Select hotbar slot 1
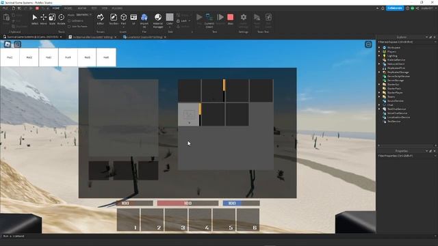The width and height of the screenshot is (438, 246). click(128, 220)
